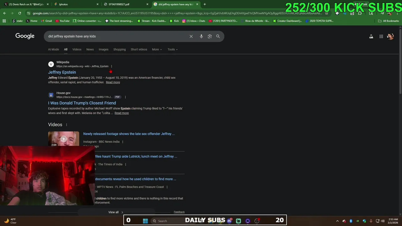Switch to Images search tab

coord(104,49)
